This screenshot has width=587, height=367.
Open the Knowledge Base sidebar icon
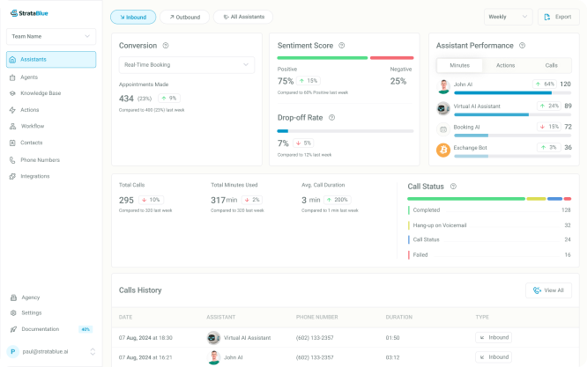[12, 93]
